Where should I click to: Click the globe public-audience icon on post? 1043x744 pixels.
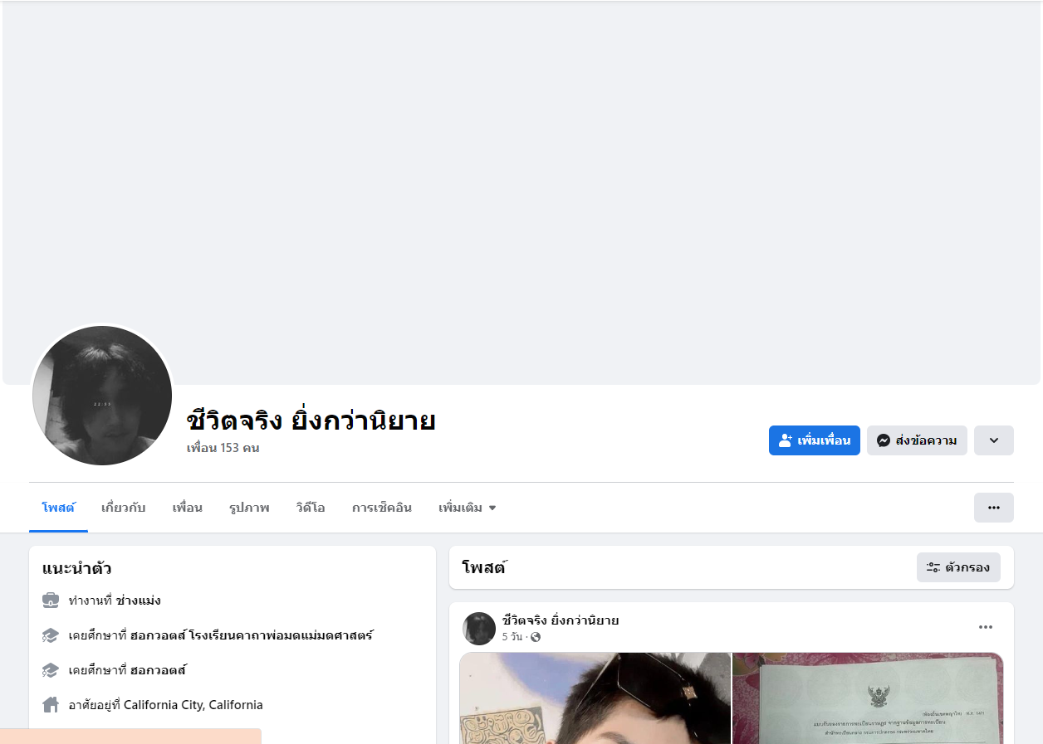point(536,637)
